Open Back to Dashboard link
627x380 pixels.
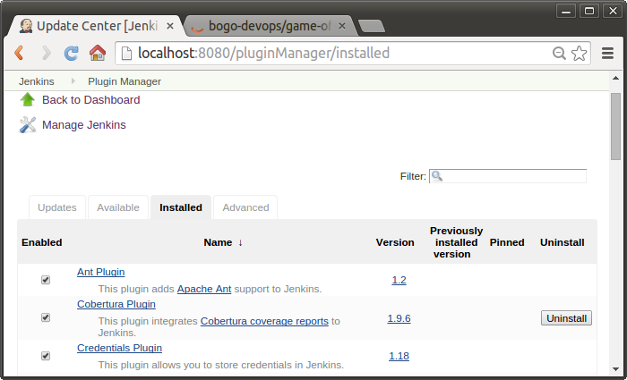[x=90, y=100]
